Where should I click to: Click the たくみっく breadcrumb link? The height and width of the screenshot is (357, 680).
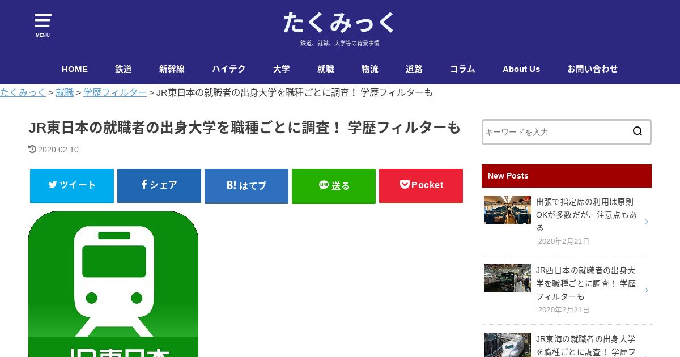click(23, 92)
